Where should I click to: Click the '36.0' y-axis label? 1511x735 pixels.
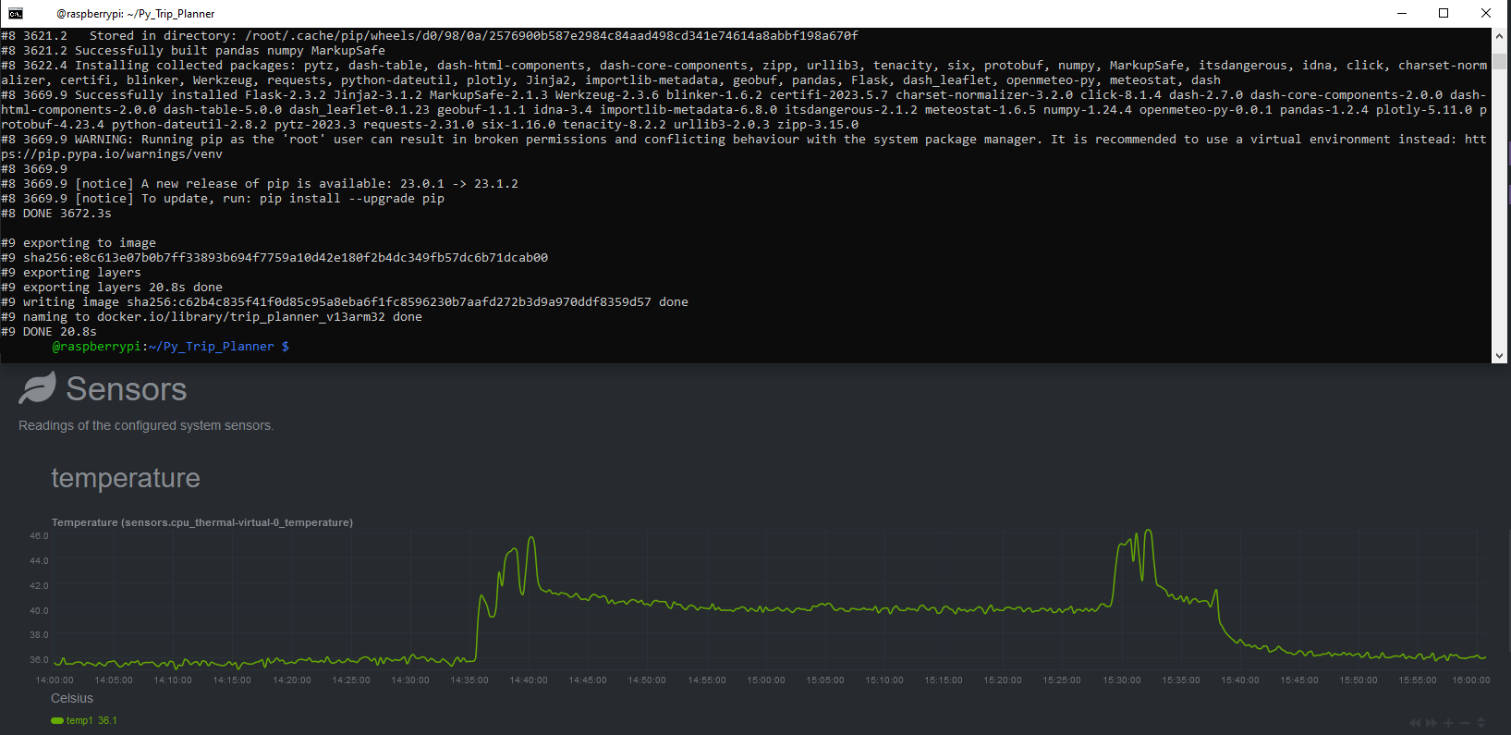click(39, 660)
